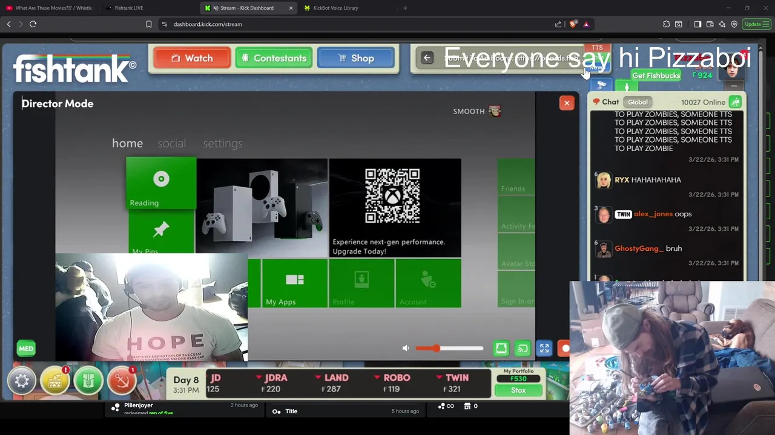The width and height of the screenshot is (775, 435).
Task: Switch the chat Global channel selector
Action: 638,102
